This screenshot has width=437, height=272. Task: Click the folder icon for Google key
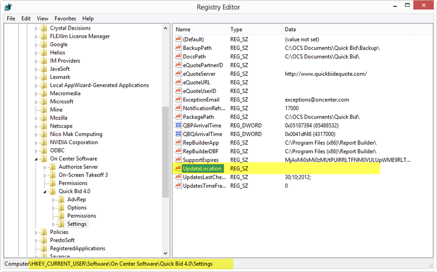pos(44,45)
